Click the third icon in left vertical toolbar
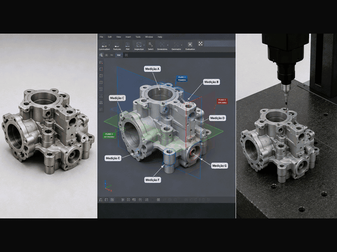The image size is (337, 252). 101,76
